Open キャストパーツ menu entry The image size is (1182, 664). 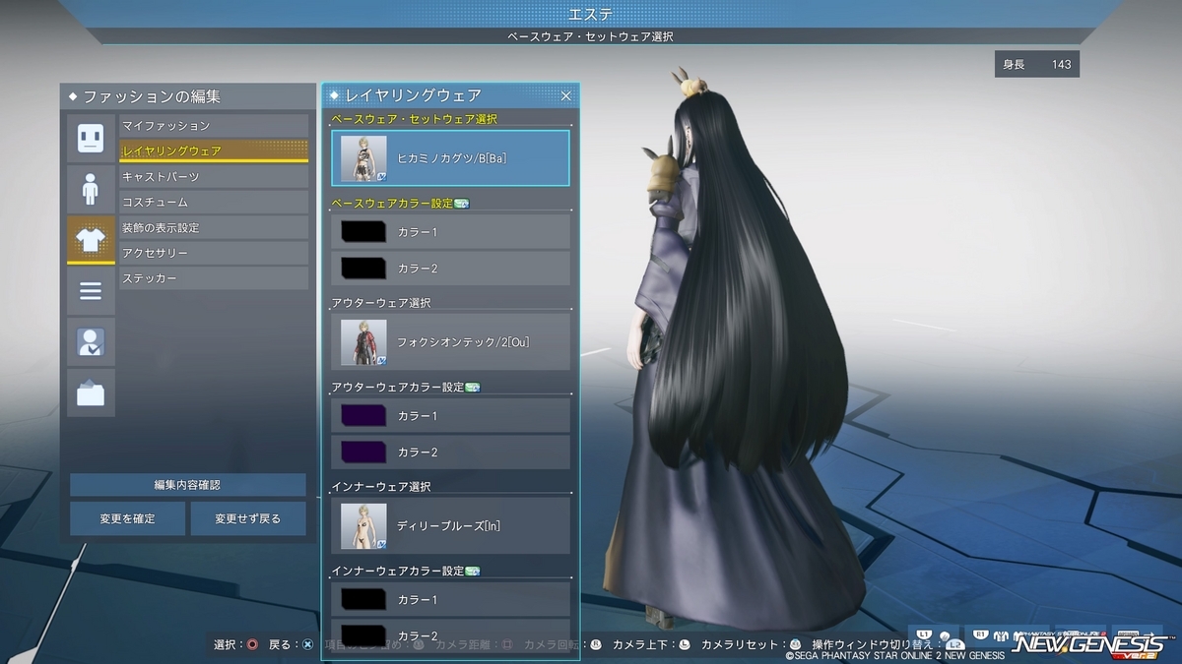pos(214,177)
